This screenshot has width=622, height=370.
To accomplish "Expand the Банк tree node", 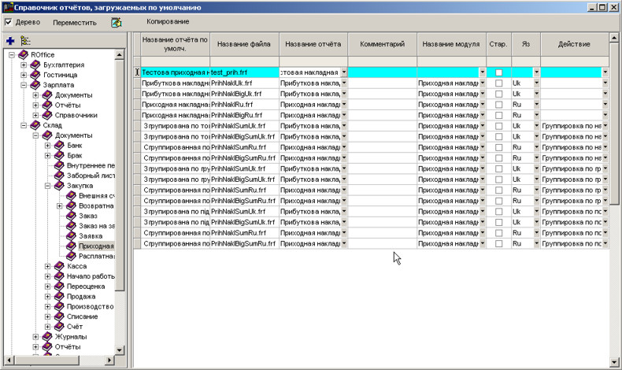I will click(x=48, y=146).
